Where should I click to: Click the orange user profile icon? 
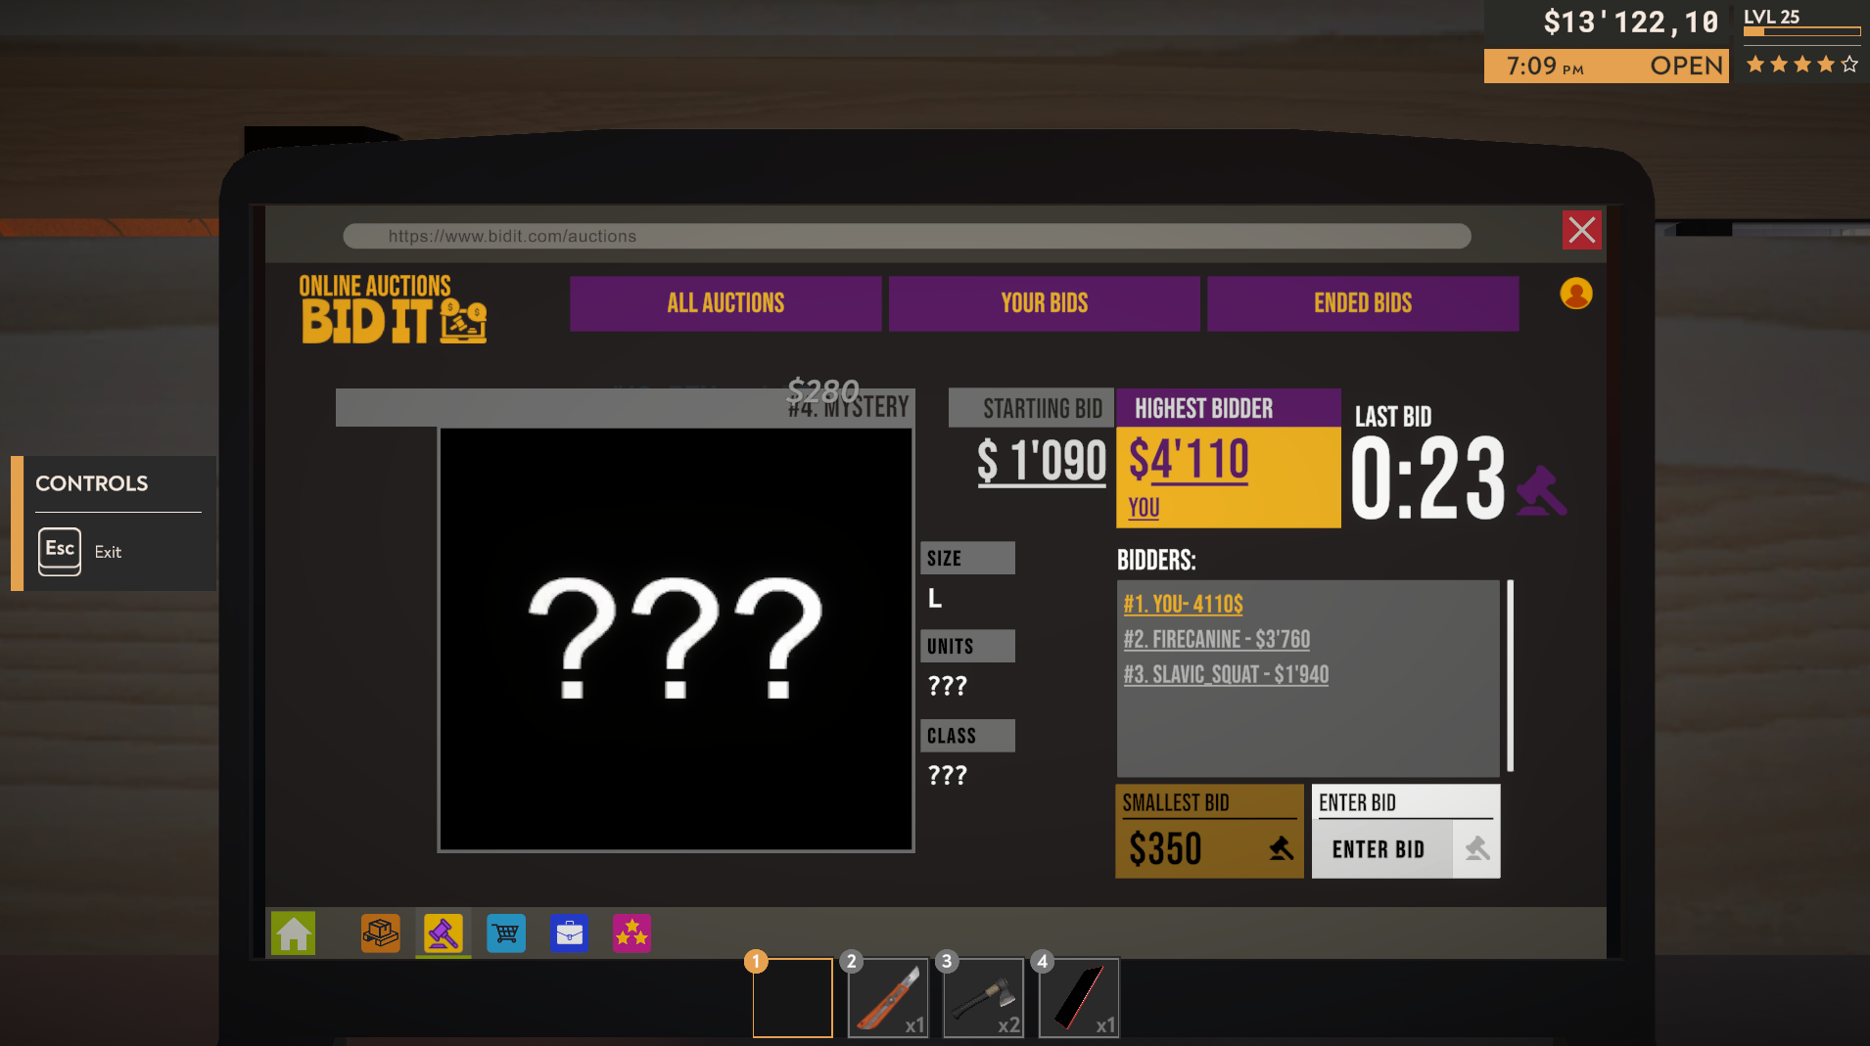click(1576, 294)
